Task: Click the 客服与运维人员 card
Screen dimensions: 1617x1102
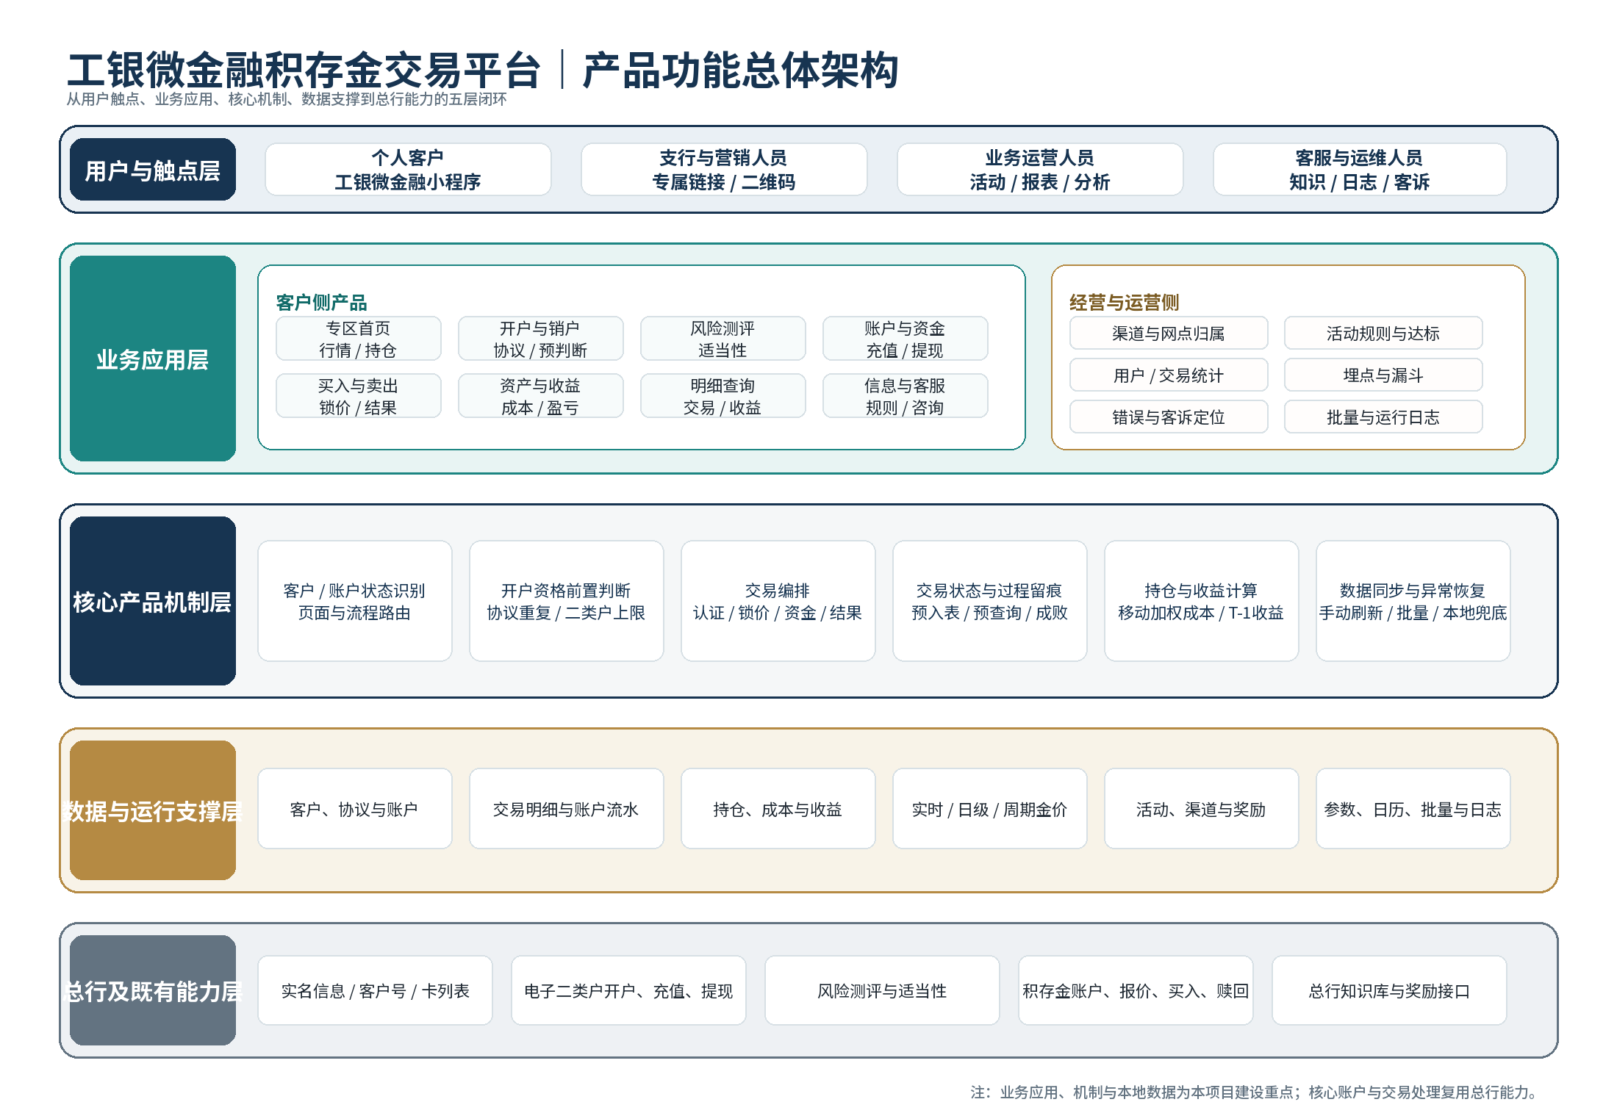Action: 1360,170
